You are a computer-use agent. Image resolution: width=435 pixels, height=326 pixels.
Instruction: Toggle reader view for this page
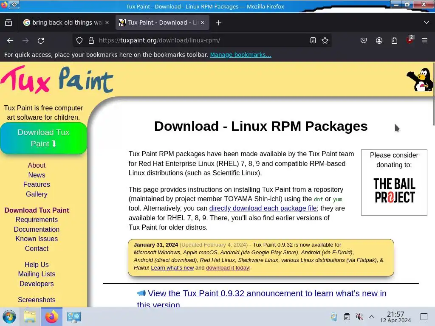coord(313,40)
